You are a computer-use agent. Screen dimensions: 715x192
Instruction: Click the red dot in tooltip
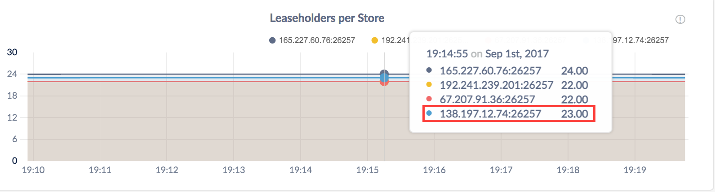pyautogui.click(x=429, y=99)
